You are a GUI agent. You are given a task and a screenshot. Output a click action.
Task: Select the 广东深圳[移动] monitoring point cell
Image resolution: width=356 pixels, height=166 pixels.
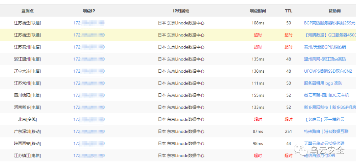point(27,131)
